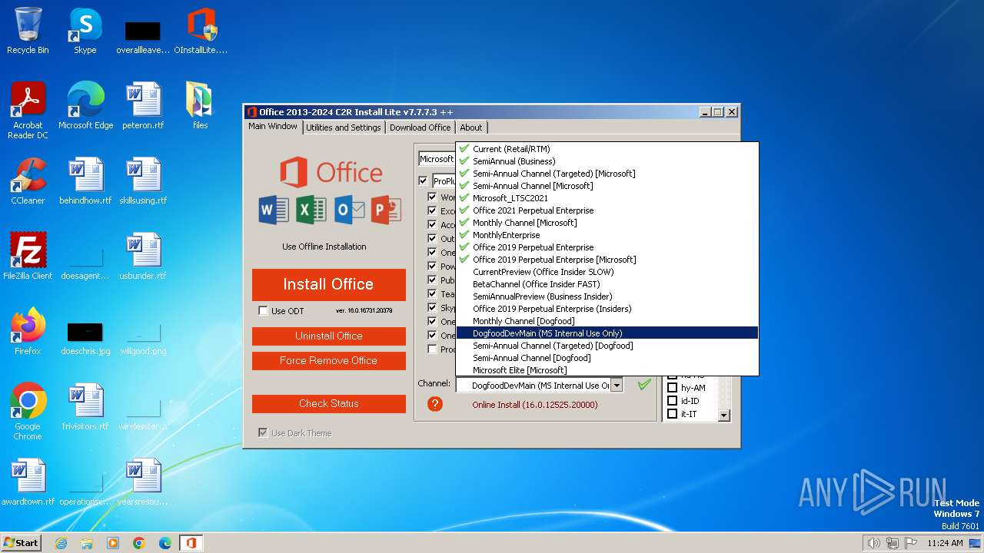Screen dimensions: 984x553
Task: Choose Current (Retail/RTM) channel
Action: click(607, 149)
